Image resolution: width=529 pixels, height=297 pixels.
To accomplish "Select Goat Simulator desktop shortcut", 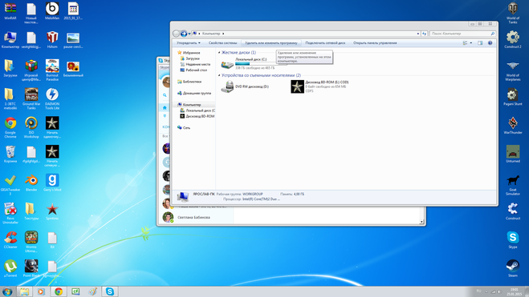I will 512,184.
